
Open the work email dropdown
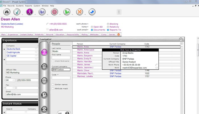tap(88, 30)
